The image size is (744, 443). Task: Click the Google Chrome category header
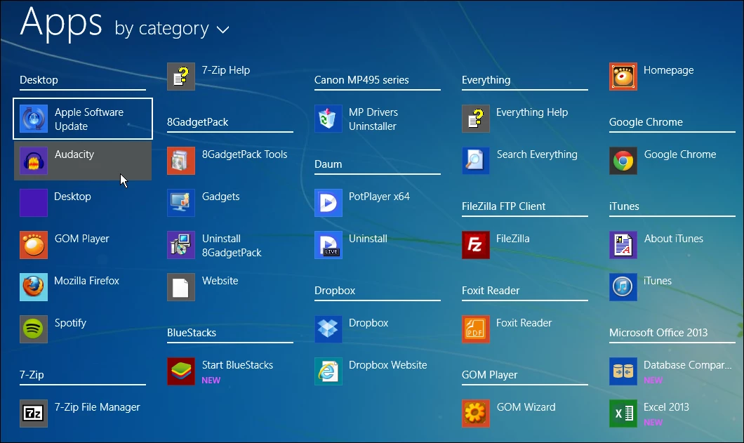click(x=646, y=122)
